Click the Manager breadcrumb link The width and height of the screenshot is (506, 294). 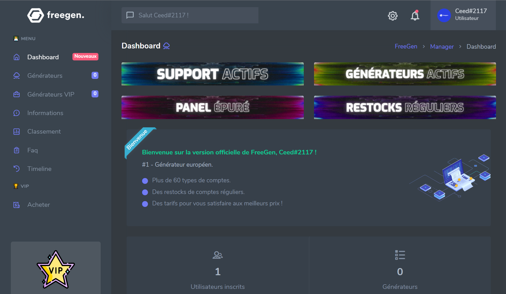442,46
